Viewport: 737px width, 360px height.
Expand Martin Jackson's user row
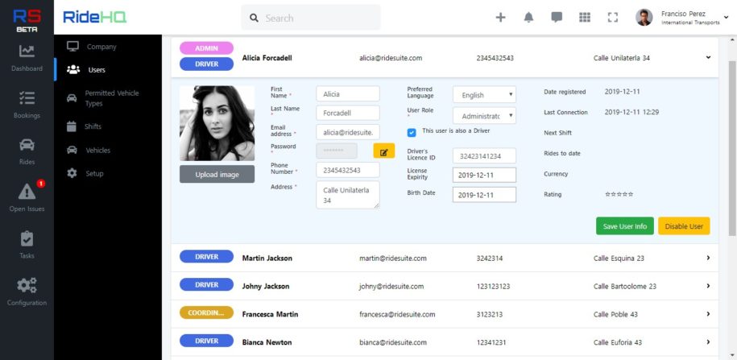point(708,258)
